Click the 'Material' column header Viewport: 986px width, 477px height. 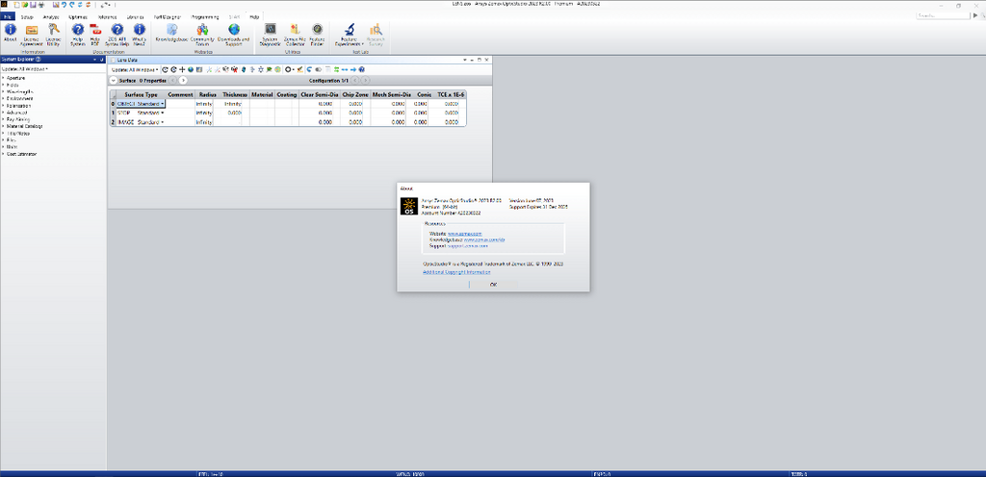[x=262, y=94]
